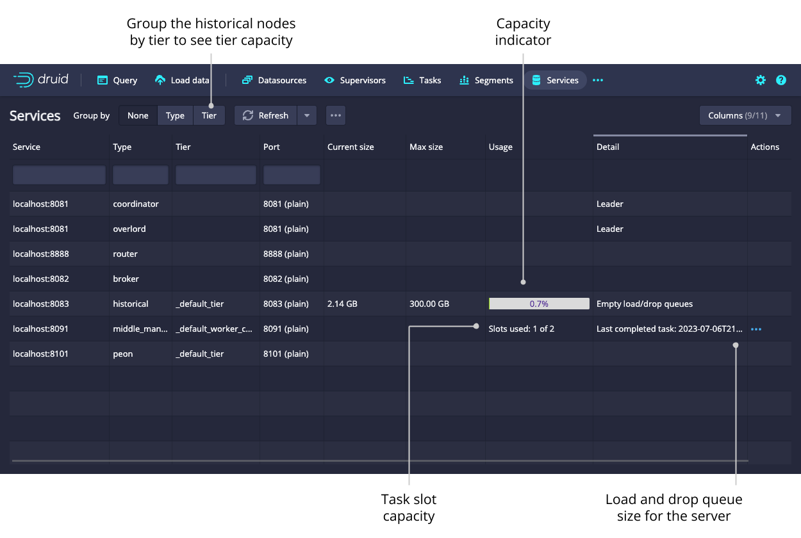Open the Columns (9/11) dropdown
This screenshot has width=801, height=538.
click(x=745, y=116)
